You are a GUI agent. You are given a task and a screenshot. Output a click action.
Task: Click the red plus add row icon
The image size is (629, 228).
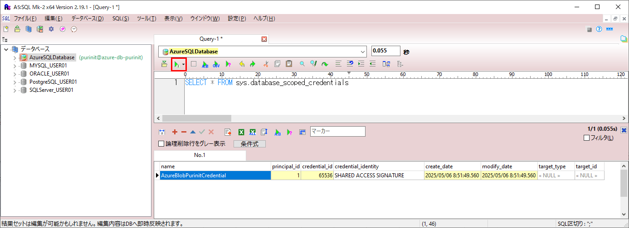tap(175, 132)
